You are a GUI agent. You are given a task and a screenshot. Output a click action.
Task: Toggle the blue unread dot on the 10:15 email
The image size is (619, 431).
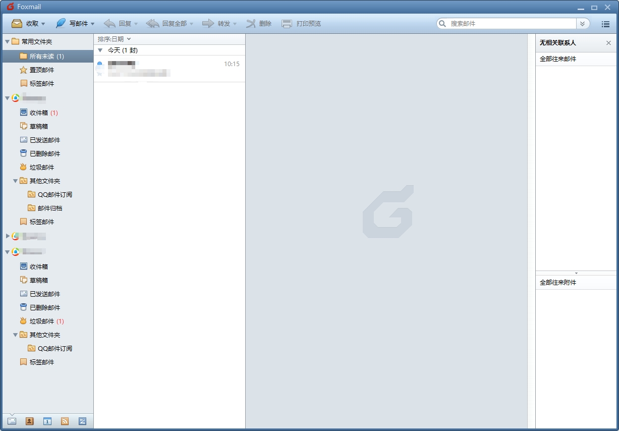click(x=99, y=64)
